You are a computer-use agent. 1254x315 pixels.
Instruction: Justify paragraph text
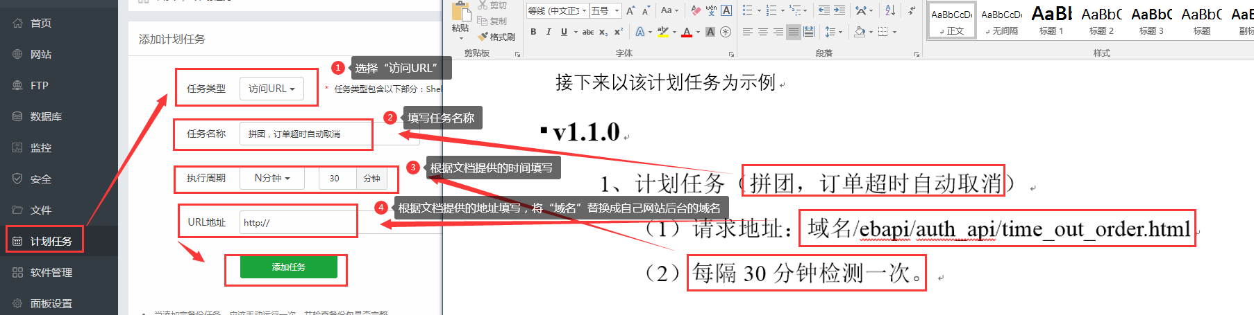[794, 32]
